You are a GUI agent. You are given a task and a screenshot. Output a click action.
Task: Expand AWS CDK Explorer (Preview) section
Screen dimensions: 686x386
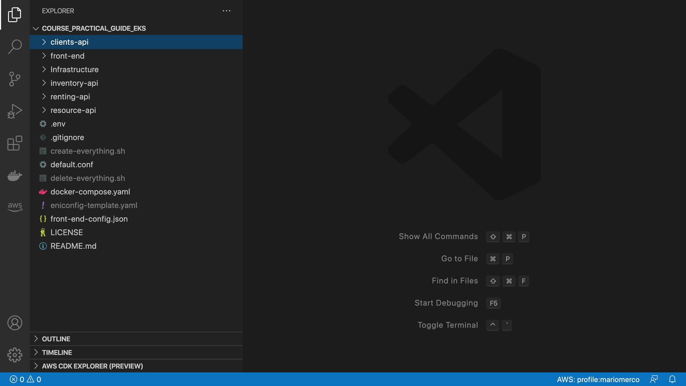point(92,366)
